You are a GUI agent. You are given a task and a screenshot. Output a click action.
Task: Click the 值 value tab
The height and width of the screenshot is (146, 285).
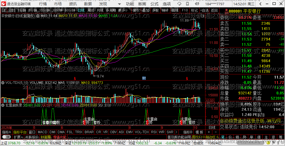click(x=259, y=137)
